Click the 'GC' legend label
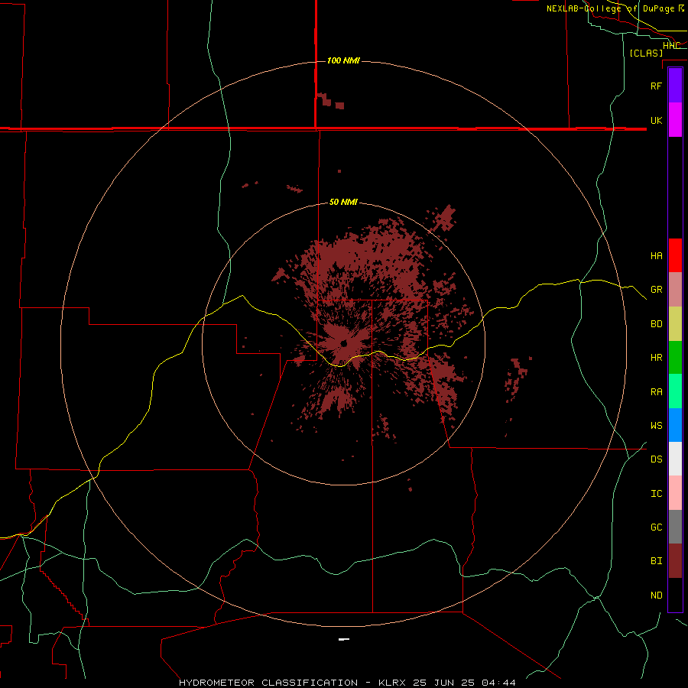Screen dimensions: 688x688 point(656,527)
